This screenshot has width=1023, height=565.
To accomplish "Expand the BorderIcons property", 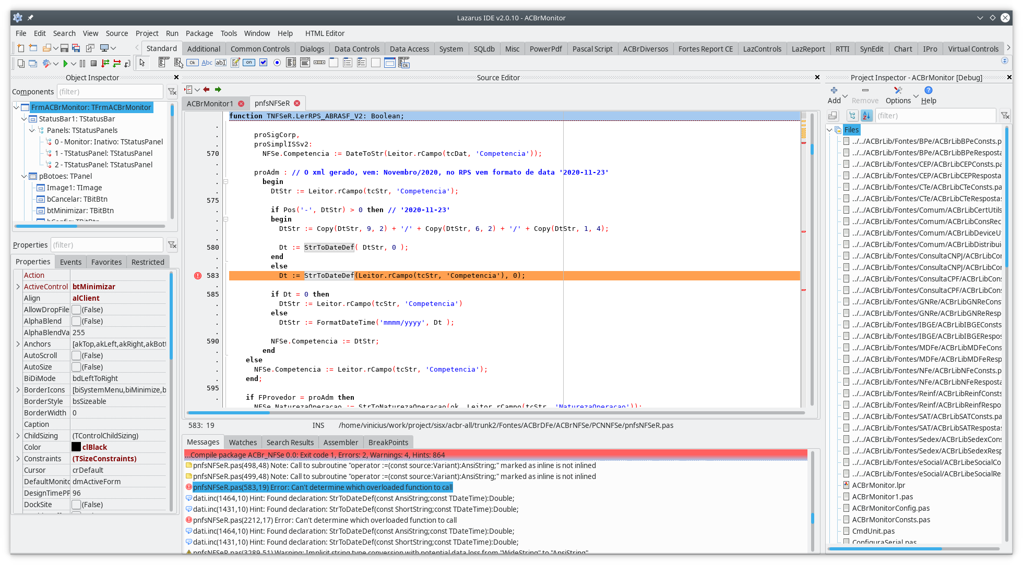I will pyautogui.click(x=18, y=390).
